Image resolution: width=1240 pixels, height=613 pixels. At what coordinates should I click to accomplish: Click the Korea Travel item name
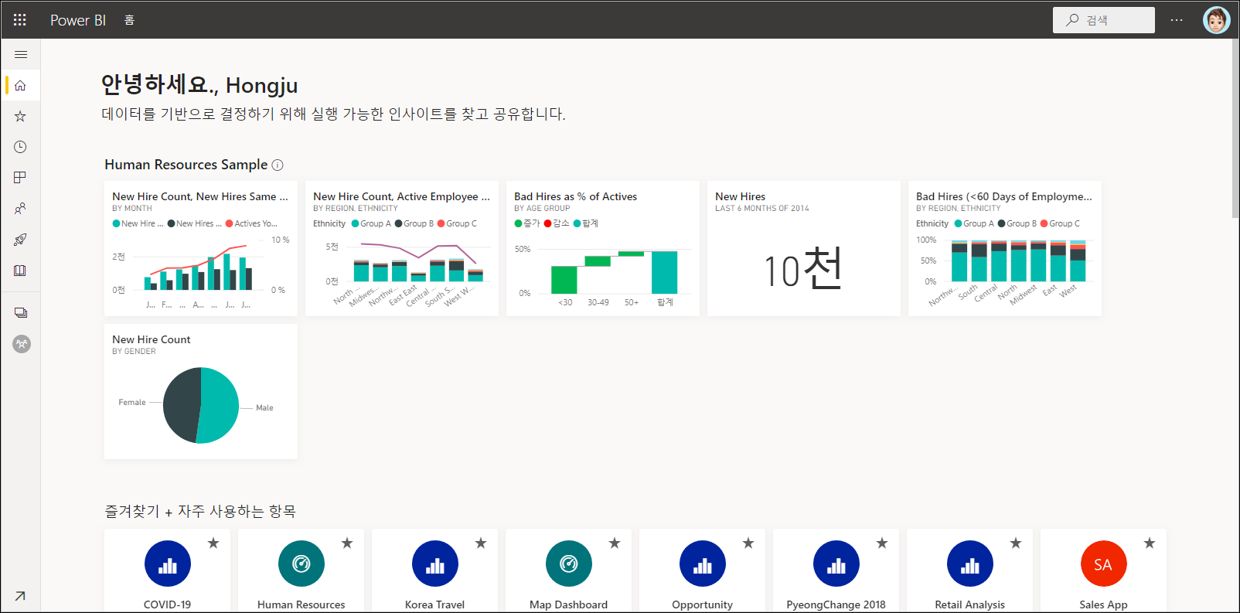435,604
